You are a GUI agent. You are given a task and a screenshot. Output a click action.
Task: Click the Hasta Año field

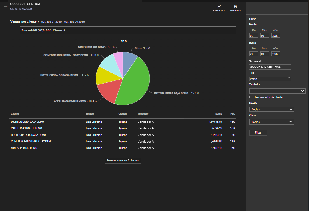coord(276,54)
